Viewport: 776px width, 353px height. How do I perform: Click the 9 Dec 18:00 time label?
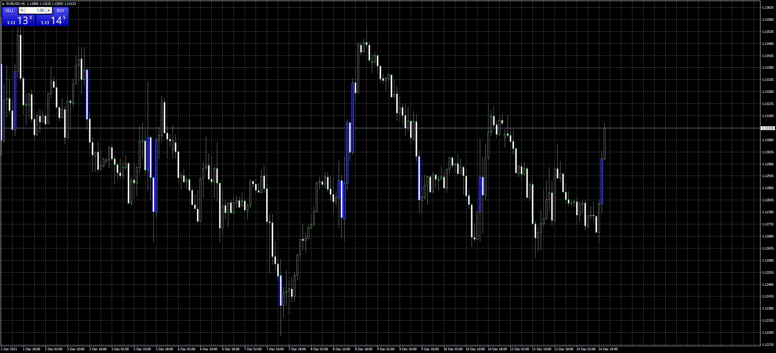[430, 349]
